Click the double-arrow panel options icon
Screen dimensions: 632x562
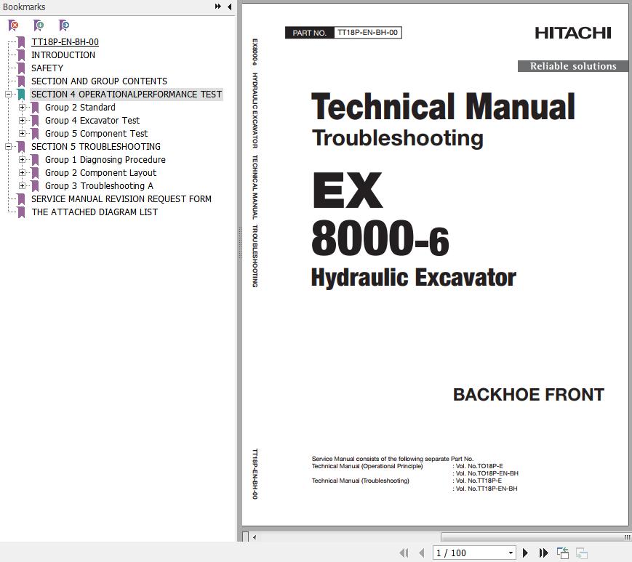pos(217,7)
